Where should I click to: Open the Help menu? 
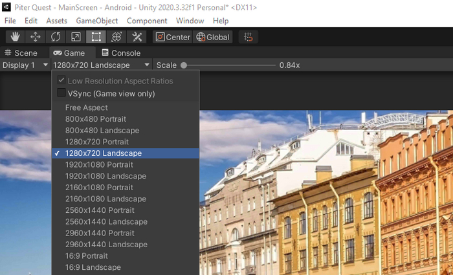point(221,21)
